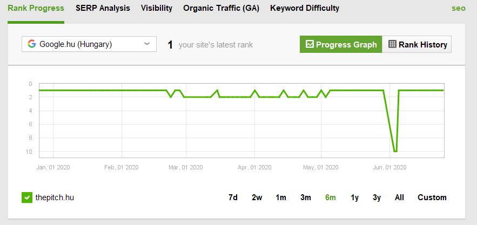This screenshot has height=225, width=477.
Task: Choose the 2w time range
Action: coord(257,197)
